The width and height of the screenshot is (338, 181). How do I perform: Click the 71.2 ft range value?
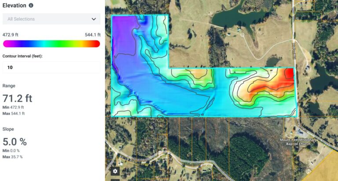pos(17,98)
